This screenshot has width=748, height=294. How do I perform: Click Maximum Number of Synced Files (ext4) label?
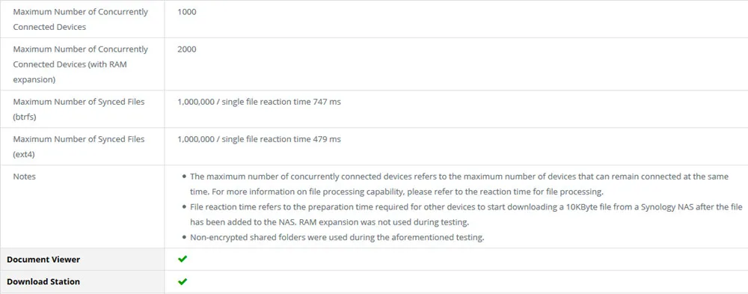pos(79,147)
